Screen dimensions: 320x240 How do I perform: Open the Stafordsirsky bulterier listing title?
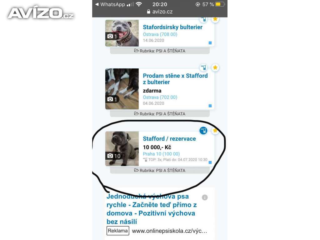pos(172,27)
